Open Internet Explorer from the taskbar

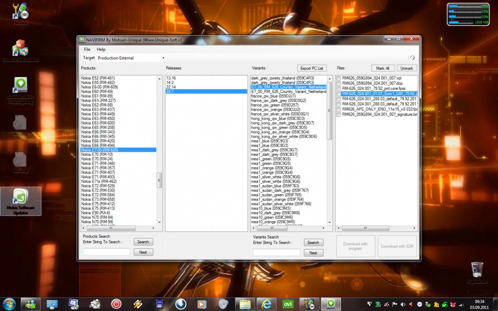coord(266,304)
